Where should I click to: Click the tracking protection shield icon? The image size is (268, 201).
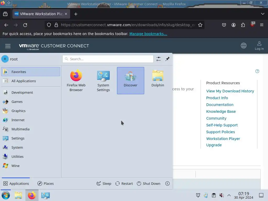pyautogui.click(x=49, y=25)
